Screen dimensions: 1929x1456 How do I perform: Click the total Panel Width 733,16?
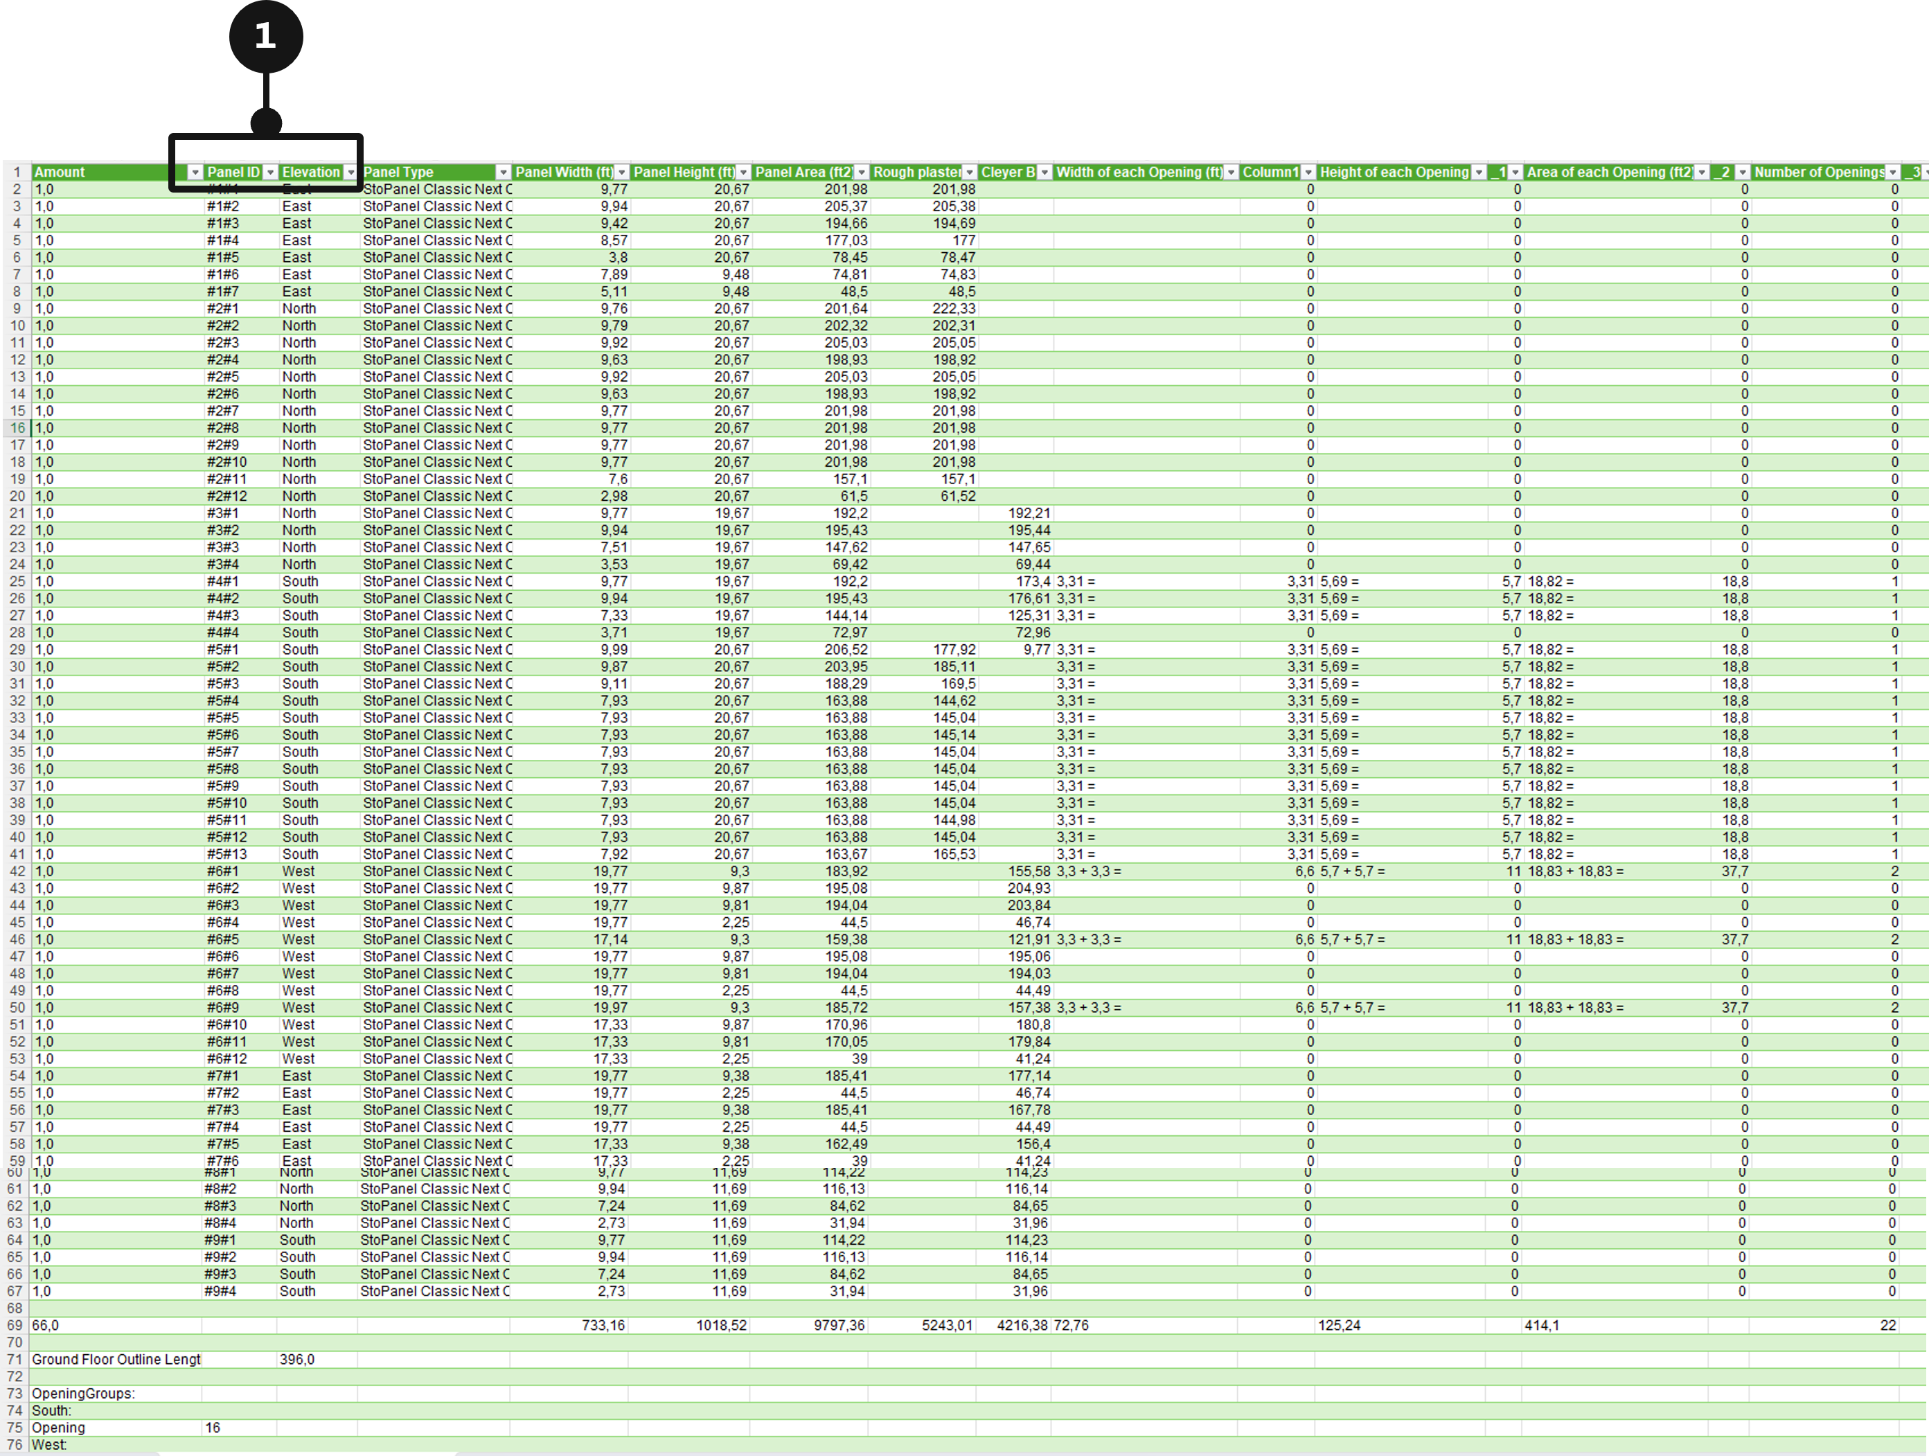click(568, 1326)
